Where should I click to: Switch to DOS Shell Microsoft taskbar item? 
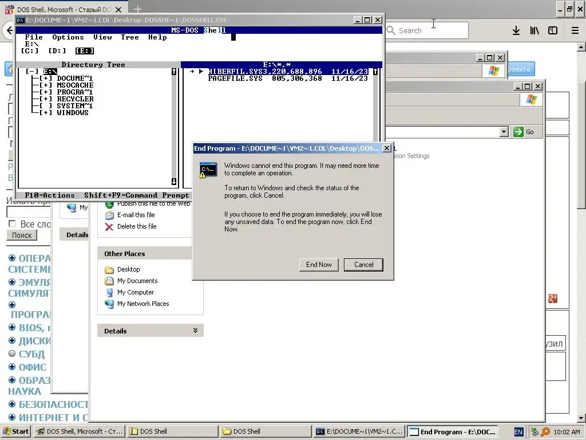[x=79, y=431]
